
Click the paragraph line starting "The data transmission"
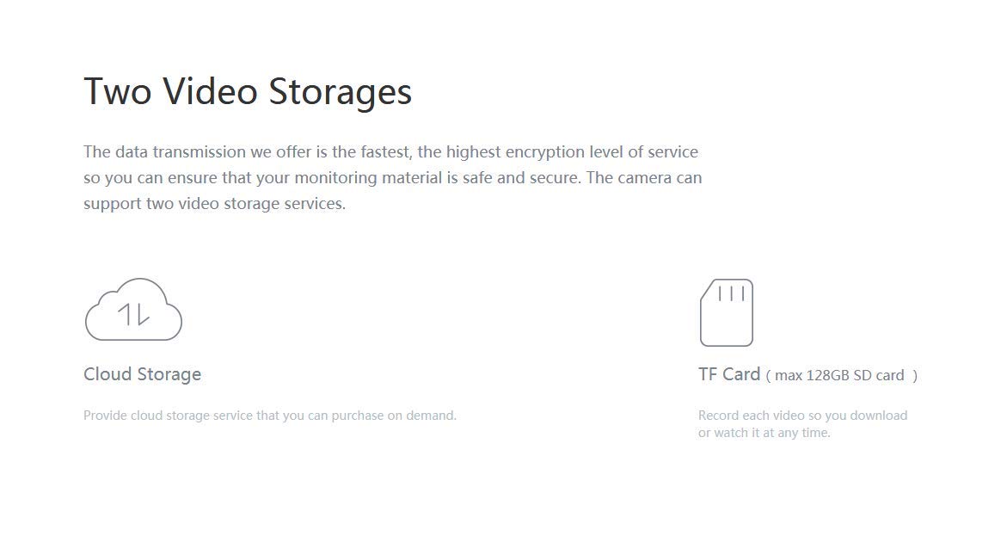[x=390, y=152]
